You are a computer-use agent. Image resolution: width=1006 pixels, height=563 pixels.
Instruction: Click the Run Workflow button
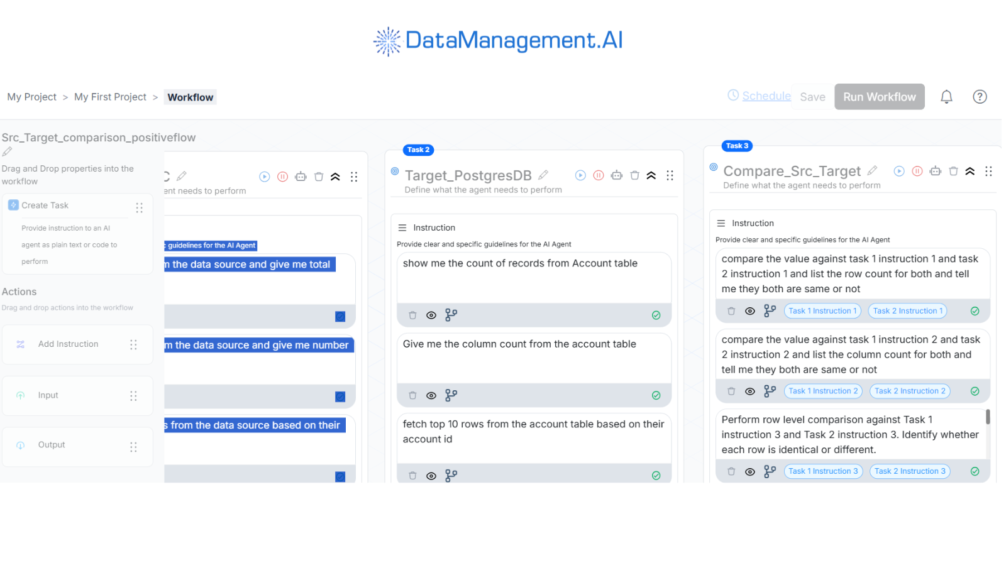coord(879,97)
